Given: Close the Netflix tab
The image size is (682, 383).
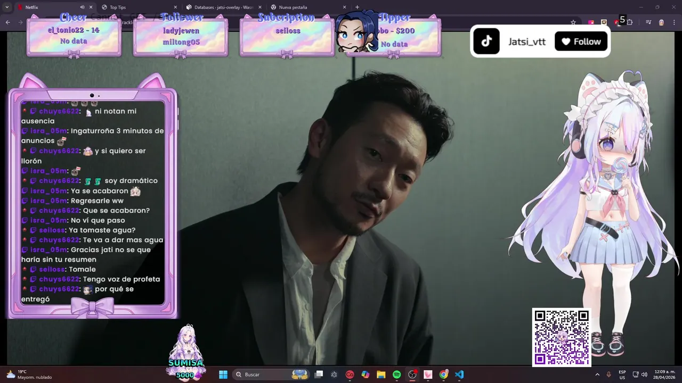Looking at the screenshot, I should point(91,7).
